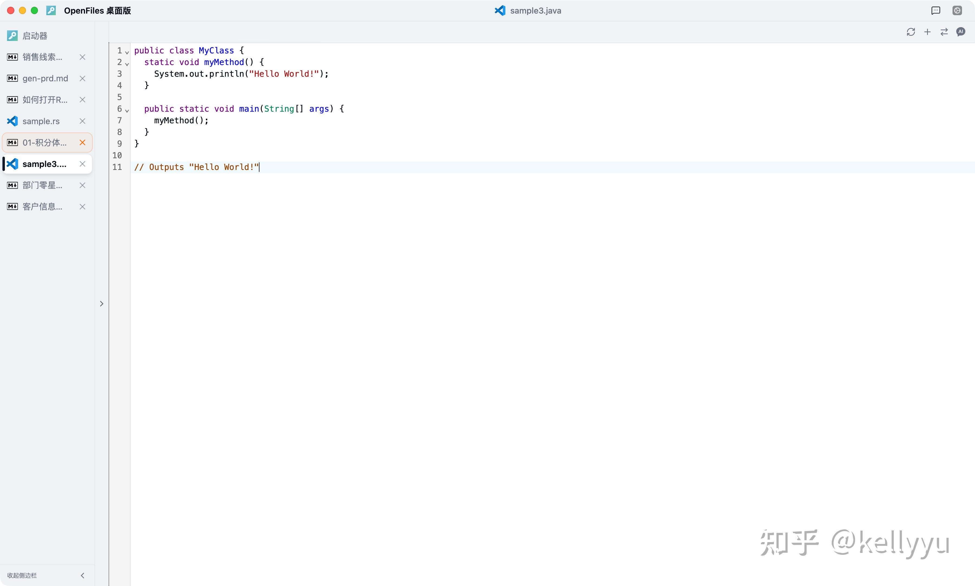Switch to the 部门零星 tab

47,185
